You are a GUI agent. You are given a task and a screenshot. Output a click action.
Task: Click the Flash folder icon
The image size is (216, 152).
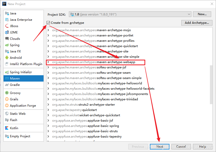pyautogui.click(x=7, y=120)
